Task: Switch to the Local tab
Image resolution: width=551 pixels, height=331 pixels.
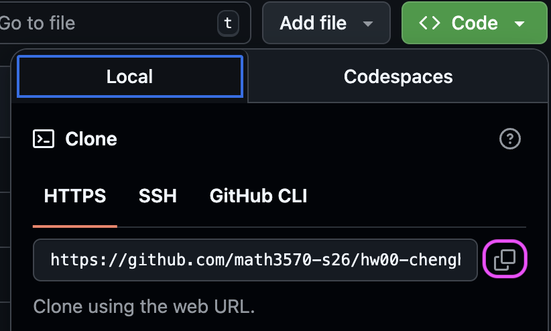Action: [129, 76]
